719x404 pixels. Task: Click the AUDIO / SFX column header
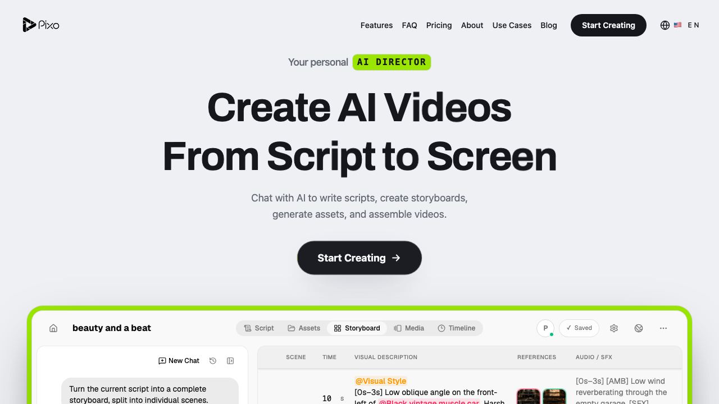tap(594, 357)
